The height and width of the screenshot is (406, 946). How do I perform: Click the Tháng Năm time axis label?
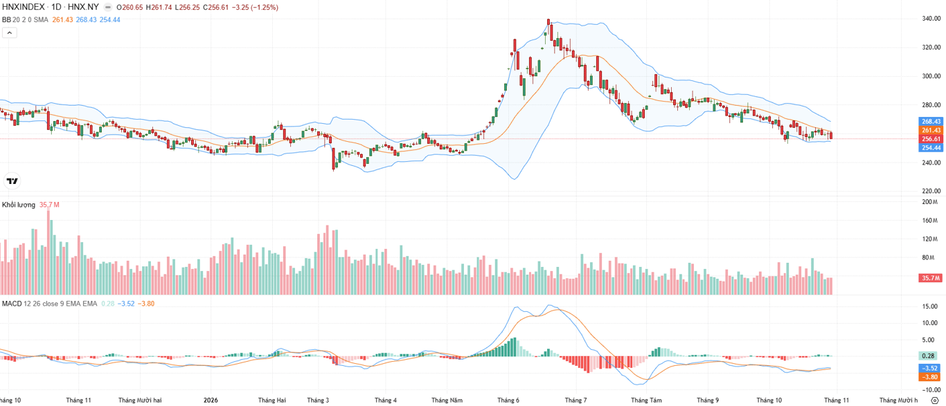[x=447, y=400]
